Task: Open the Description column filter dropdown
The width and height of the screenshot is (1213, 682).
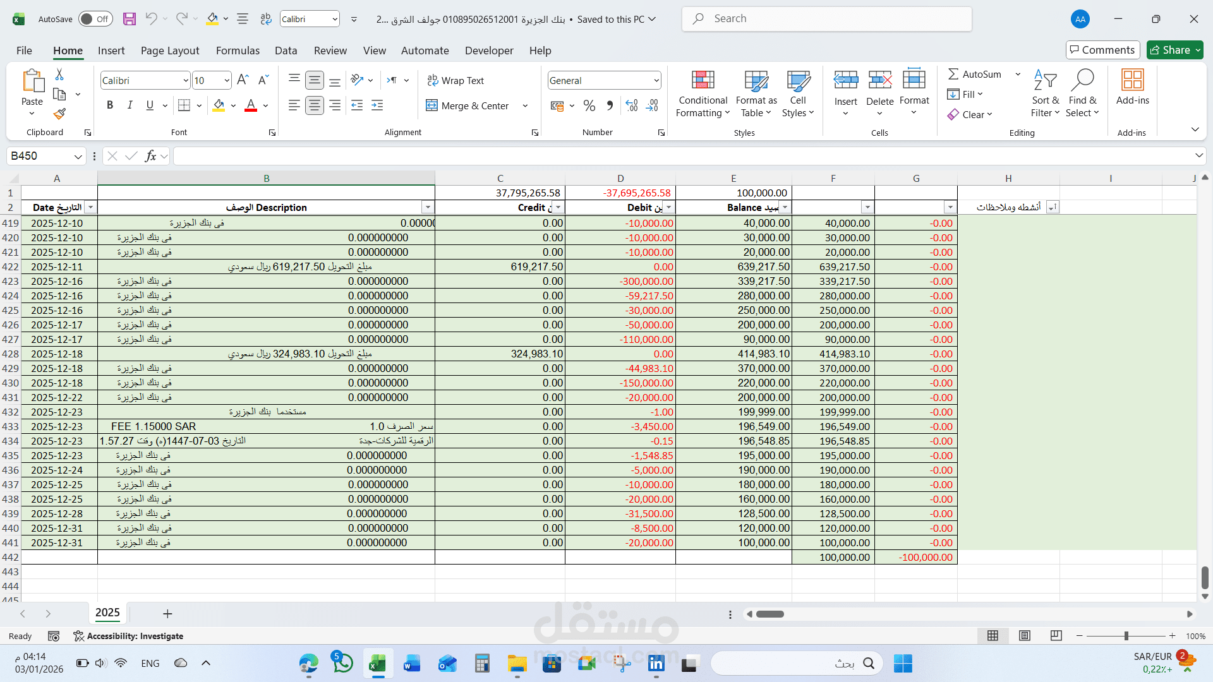Action: pyautogui.click(x=428, y=208)
